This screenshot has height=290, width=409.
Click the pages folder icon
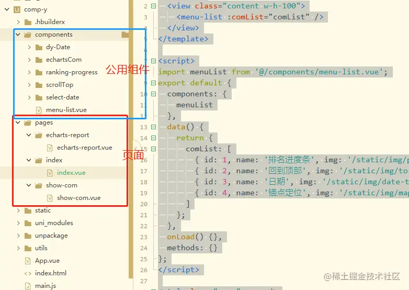click(28, 122)
